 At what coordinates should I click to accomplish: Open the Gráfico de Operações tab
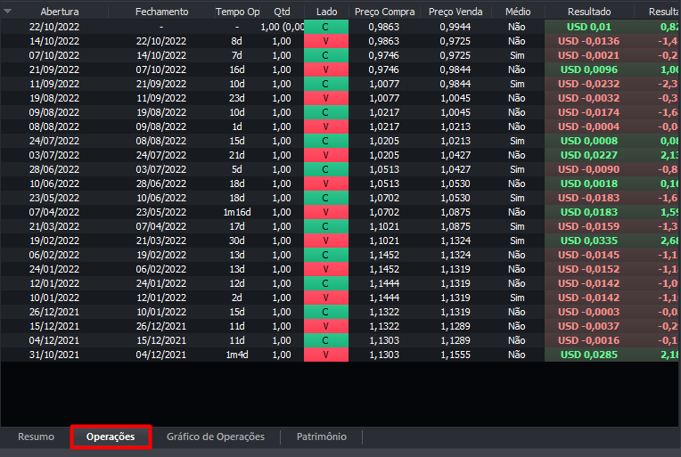click(x=216, y=437)
